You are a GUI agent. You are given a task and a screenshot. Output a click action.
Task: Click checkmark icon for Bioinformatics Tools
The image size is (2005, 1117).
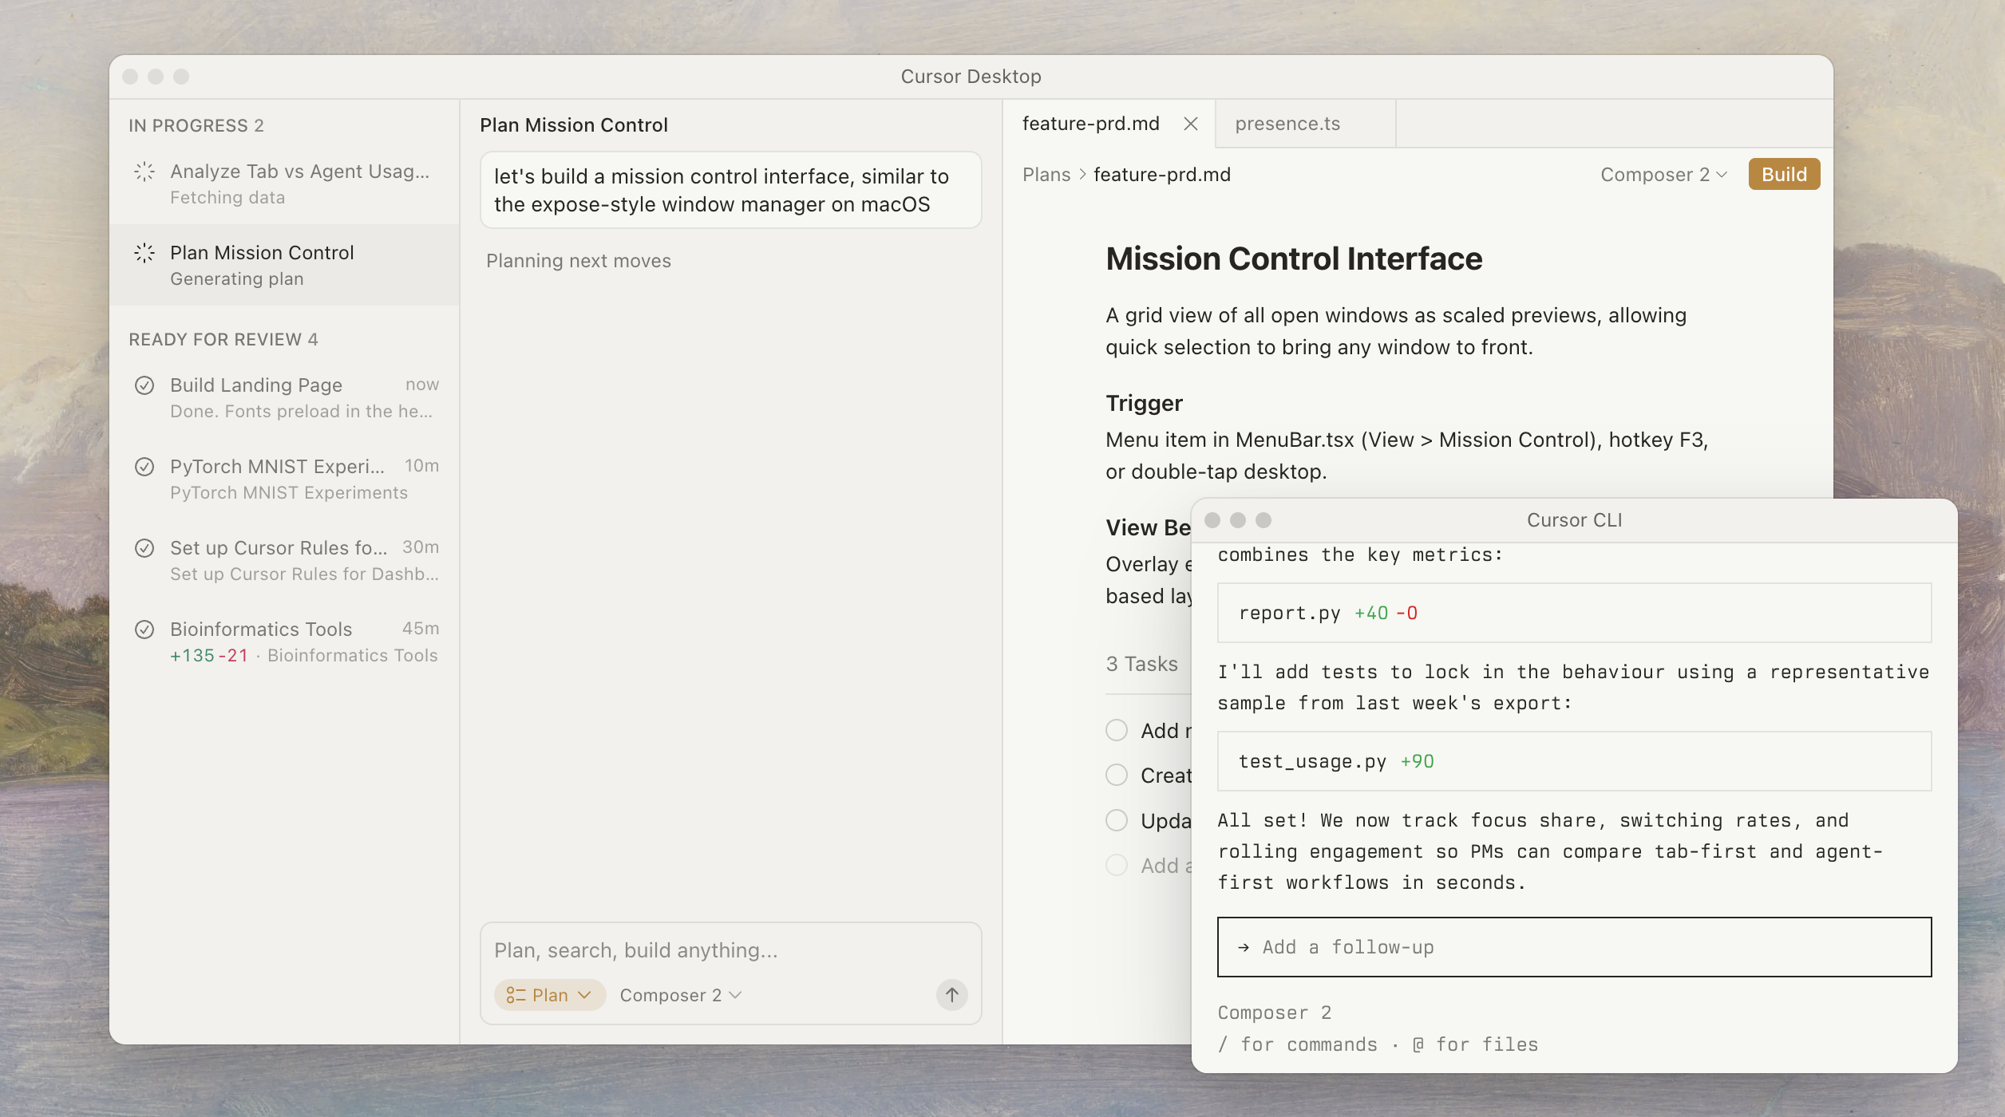tap(144, 630)
